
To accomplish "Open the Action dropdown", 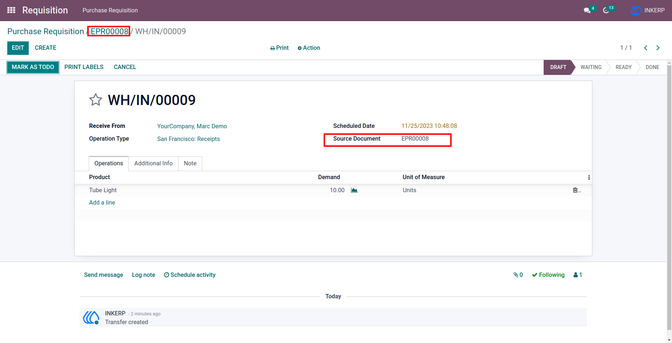I will (x=309, y=48).
